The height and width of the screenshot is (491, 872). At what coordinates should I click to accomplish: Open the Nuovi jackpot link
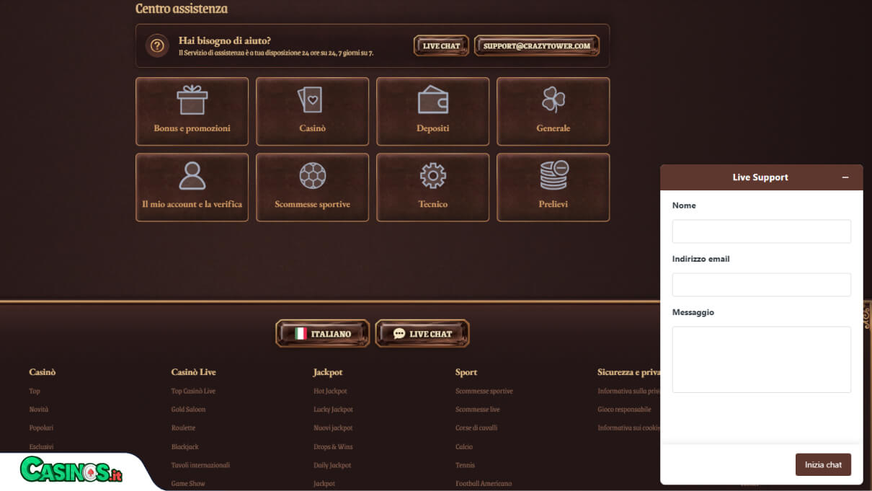[333, 428]
